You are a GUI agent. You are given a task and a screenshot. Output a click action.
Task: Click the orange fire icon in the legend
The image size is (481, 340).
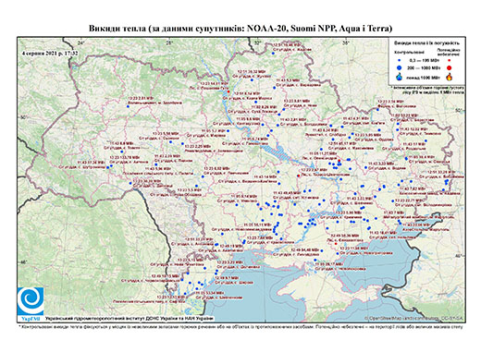click(450, 77)
